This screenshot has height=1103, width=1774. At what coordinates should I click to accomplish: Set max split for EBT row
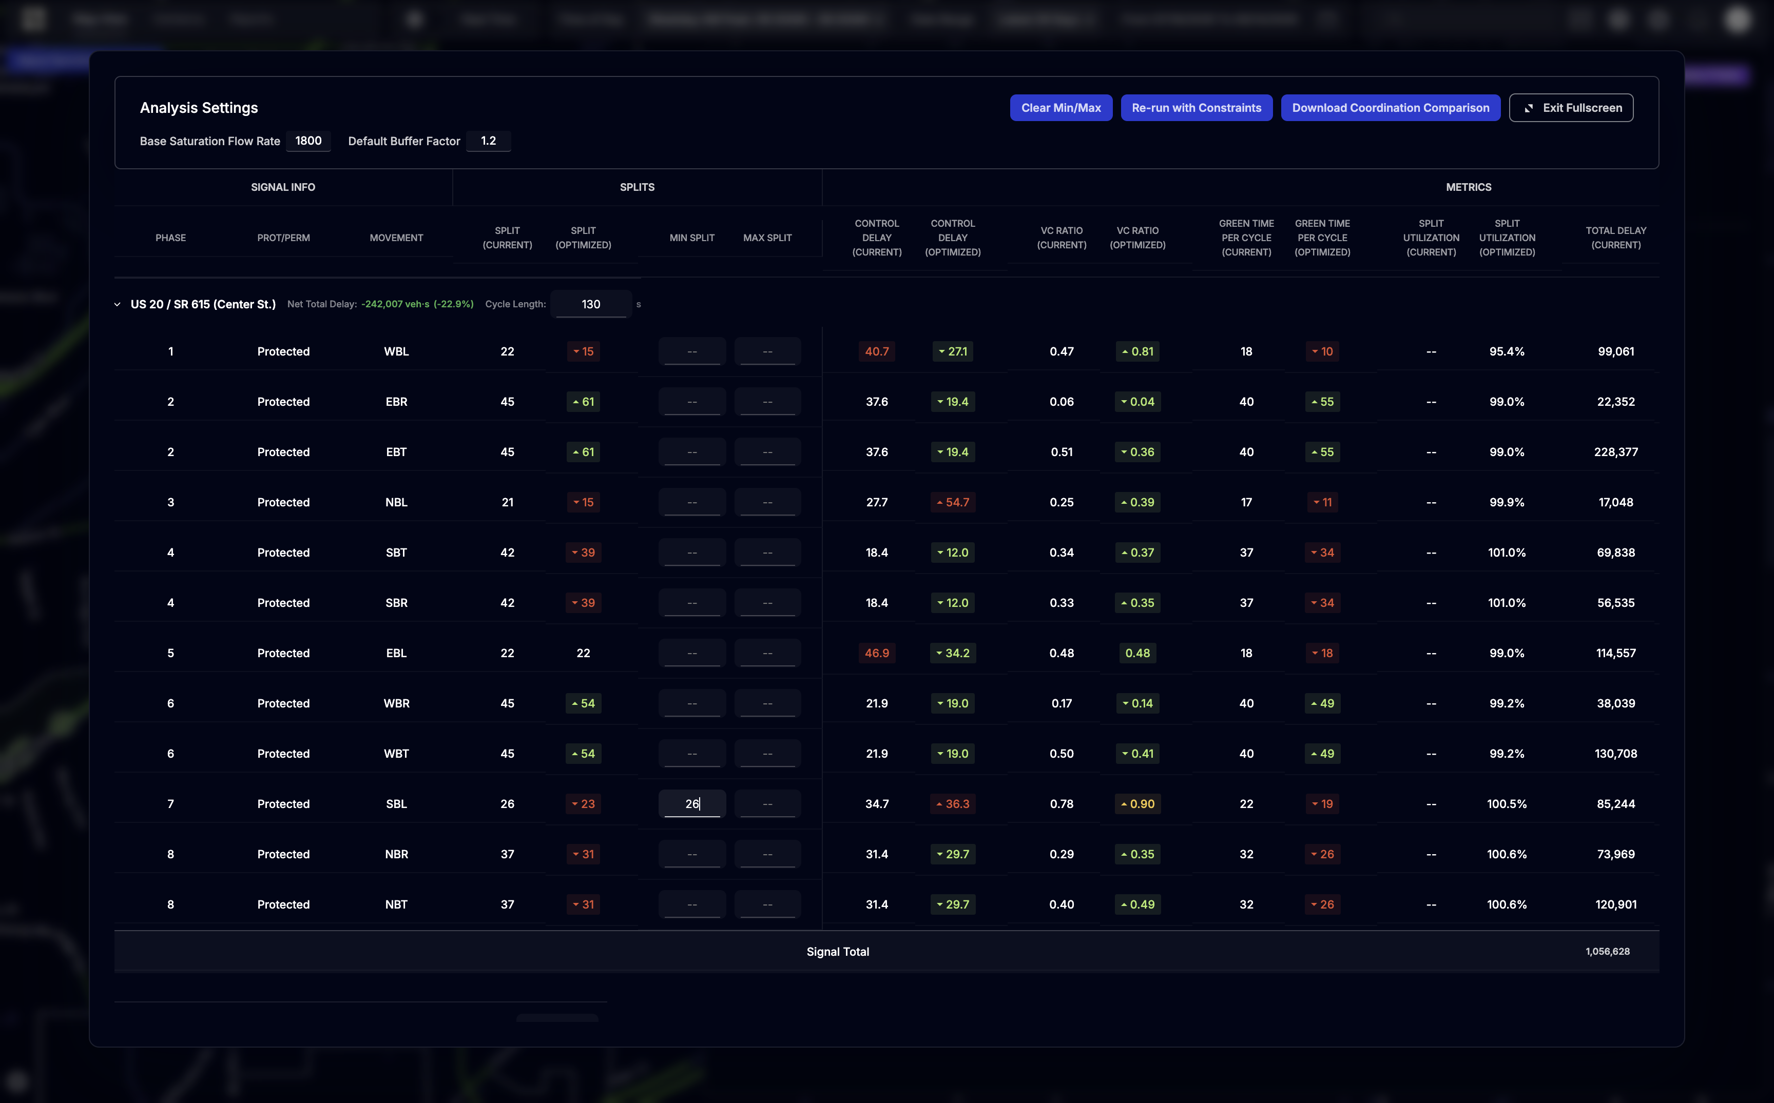[767, 452]
